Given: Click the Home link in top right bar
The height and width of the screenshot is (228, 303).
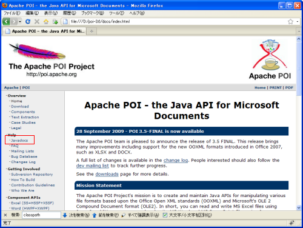Looking at the screenshot, I should 260,87.
